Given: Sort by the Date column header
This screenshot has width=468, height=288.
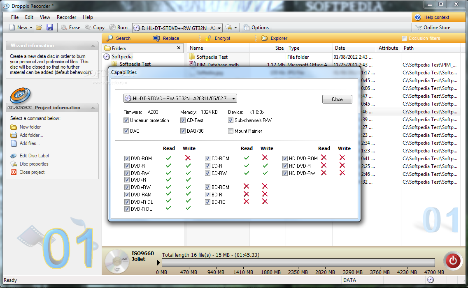Looking at the screenshot, I should (354, 48).
